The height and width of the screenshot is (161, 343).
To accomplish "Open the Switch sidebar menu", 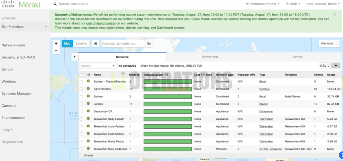I will (x=7, y=69).
